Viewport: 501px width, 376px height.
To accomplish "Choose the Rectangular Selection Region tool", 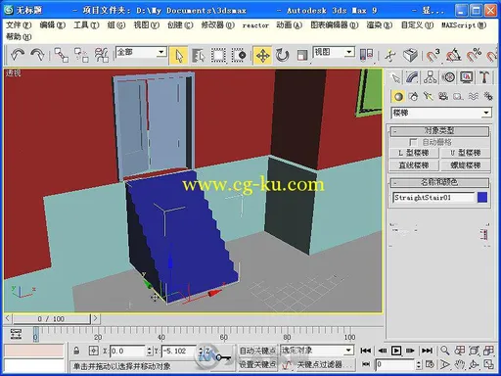I will click(218, 55).
